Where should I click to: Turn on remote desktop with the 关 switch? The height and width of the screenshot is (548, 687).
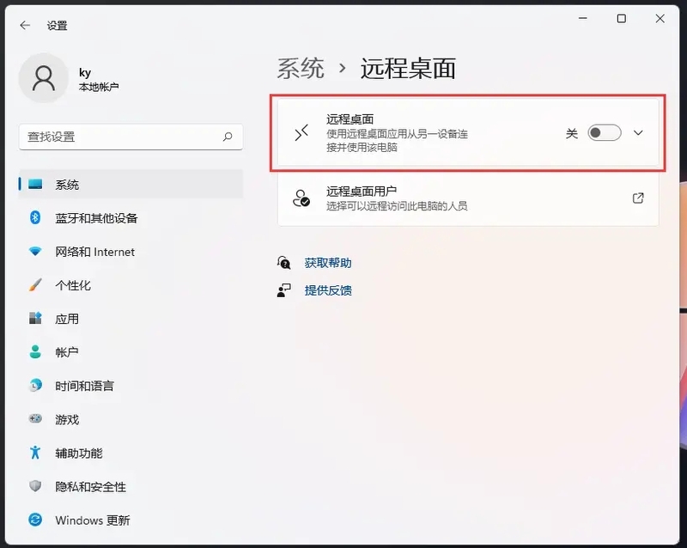coord(604,133)
